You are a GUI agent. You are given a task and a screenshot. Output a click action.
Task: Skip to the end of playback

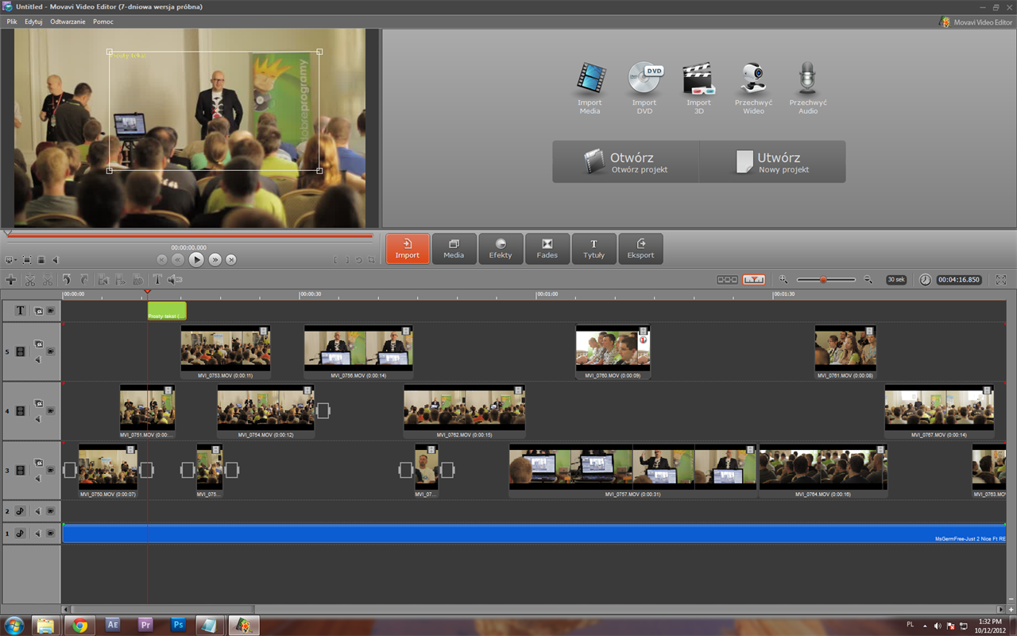point(231,259)
